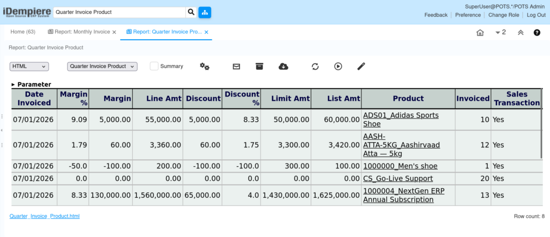The image size is (550, 237).
Task: Click the Change Role link
Action: click(503, 15)
